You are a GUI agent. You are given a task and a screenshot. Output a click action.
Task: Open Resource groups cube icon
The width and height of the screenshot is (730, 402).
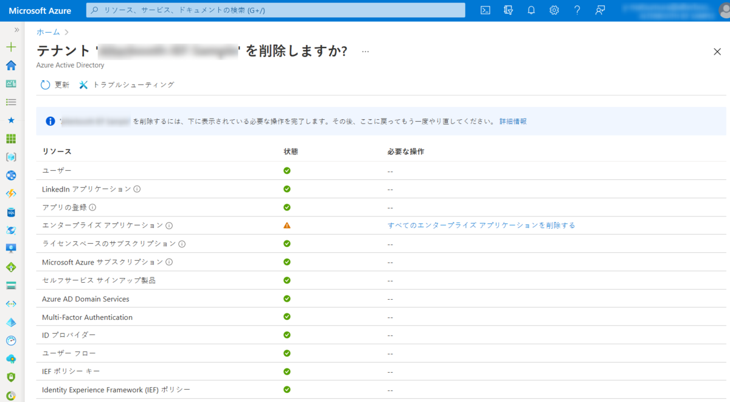[11, 157]
